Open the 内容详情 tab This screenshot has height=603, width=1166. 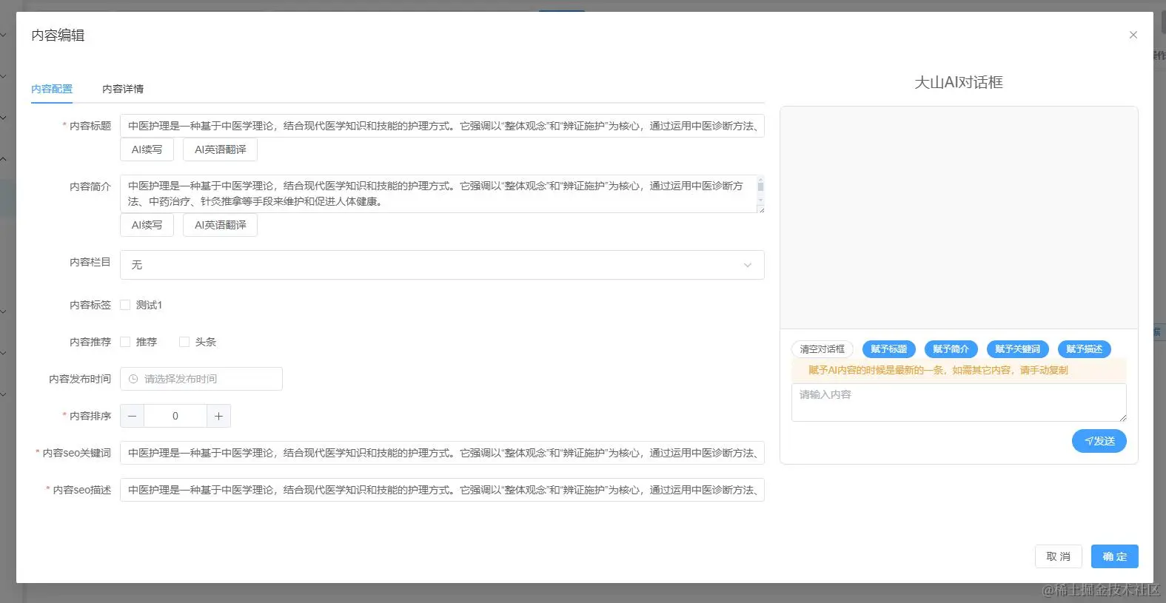(123, 89)
